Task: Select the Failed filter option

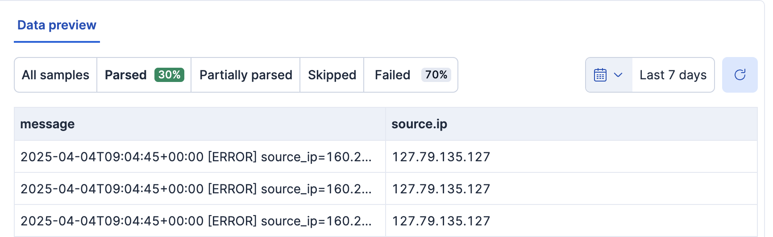Action: point(392,75)
